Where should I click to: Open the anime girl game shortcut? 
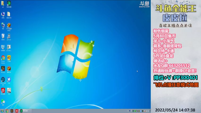[x=9, y=91]
